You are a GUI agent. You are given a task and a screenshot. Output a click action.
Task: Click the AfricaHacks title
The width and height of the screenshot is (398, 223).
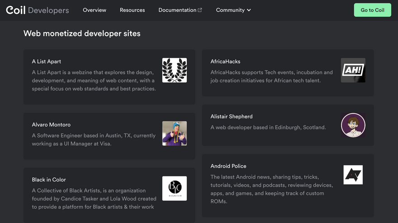[x=225, y=62]
